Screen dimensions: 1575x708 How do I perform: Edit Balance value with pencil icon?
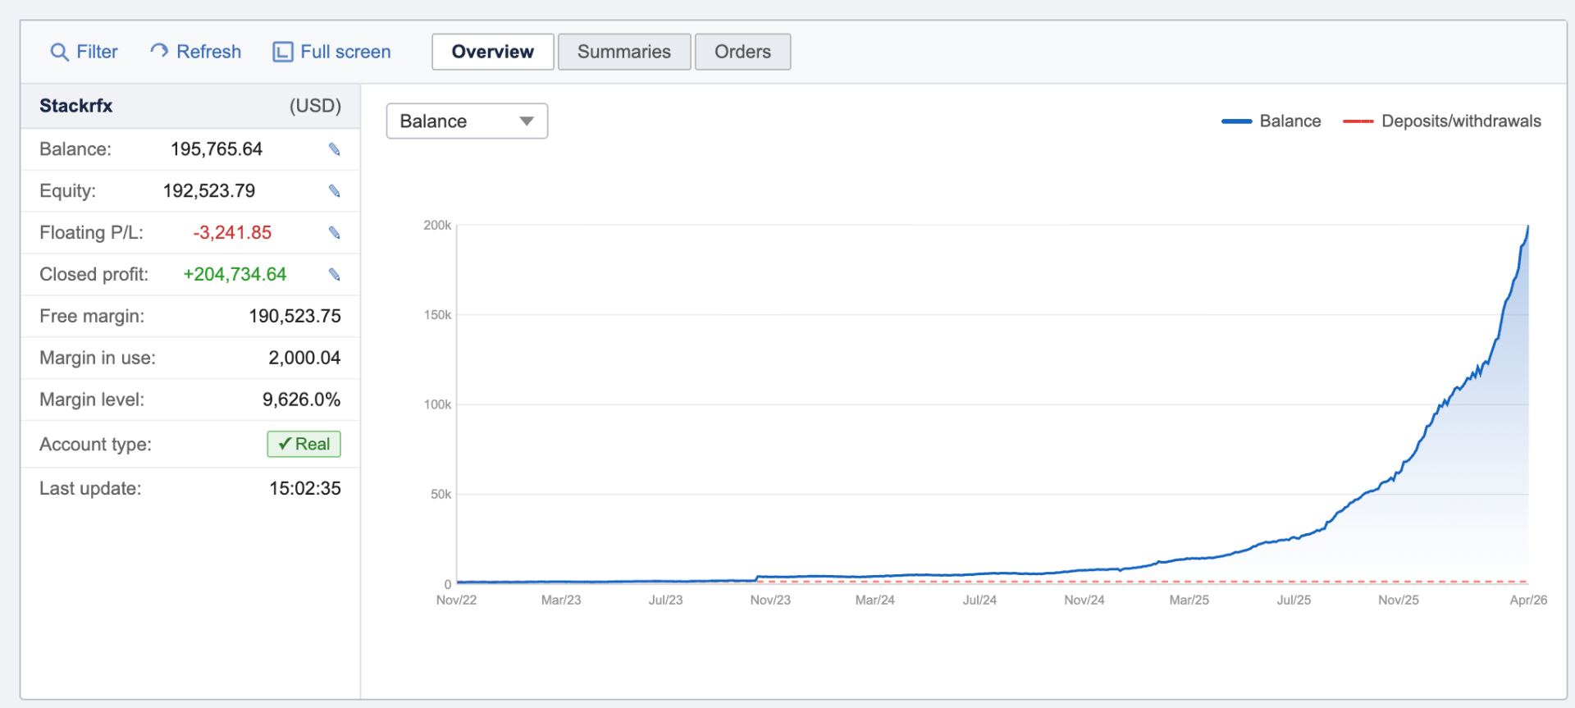tap(334, 149)
